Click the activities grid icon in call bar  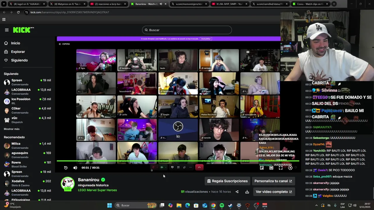178,167
